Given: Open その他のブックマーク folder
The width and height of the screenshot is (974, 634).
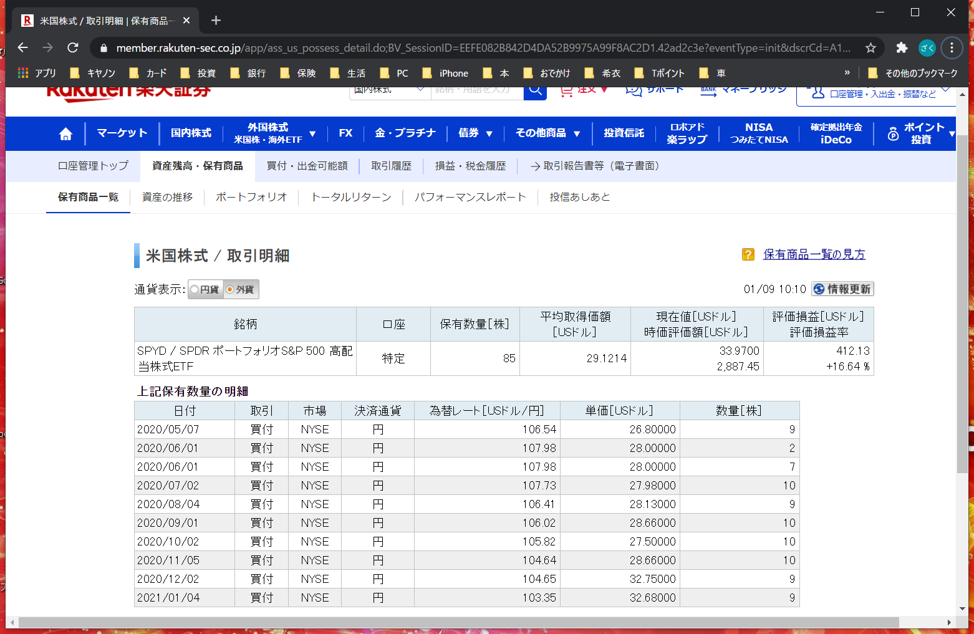Looking at the screenshot, I should tap(912, 73).
